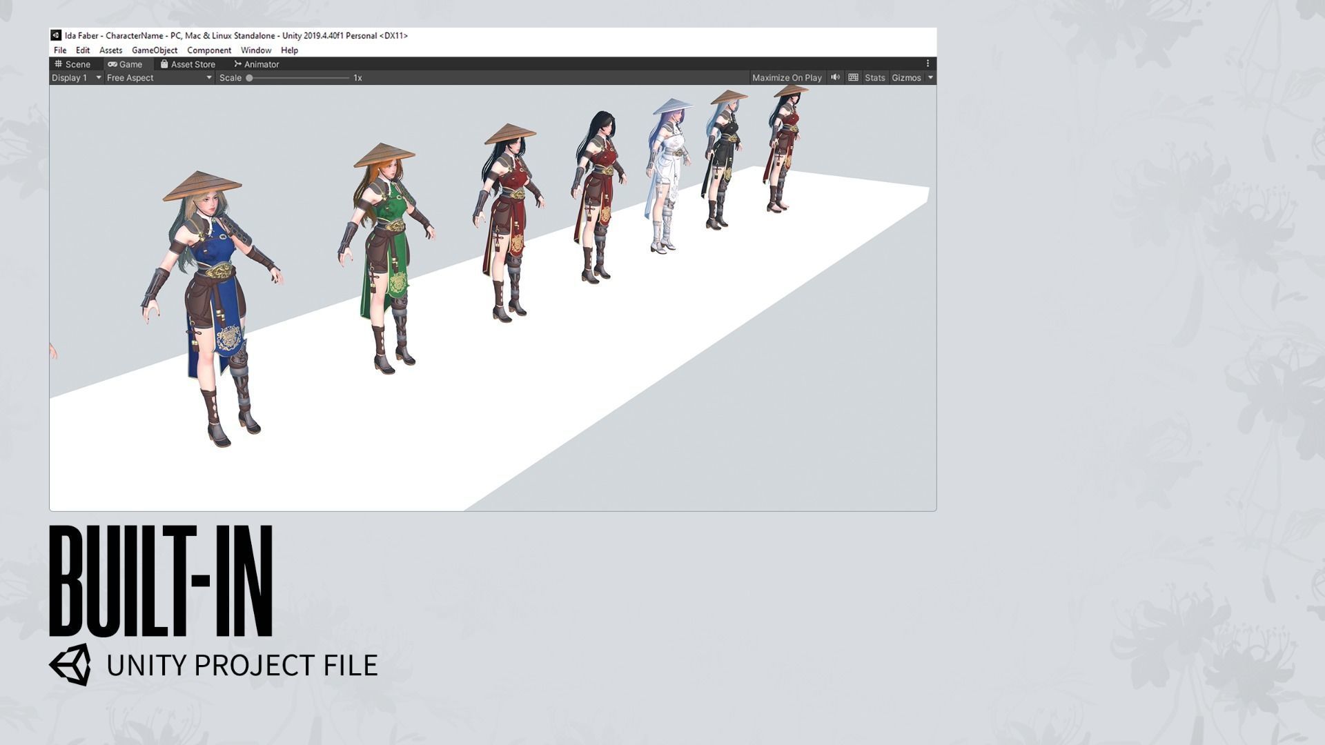1325x745 pixels.
Task: Open the Assets menu
Action: [110, 50]
